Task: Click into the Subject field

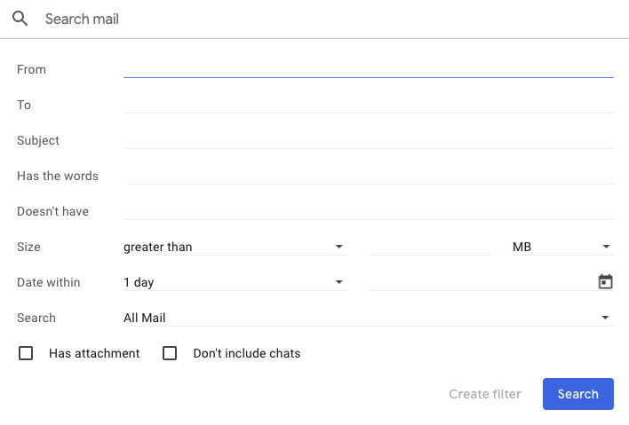Action: pyautogui.click(x=369, y=140)
